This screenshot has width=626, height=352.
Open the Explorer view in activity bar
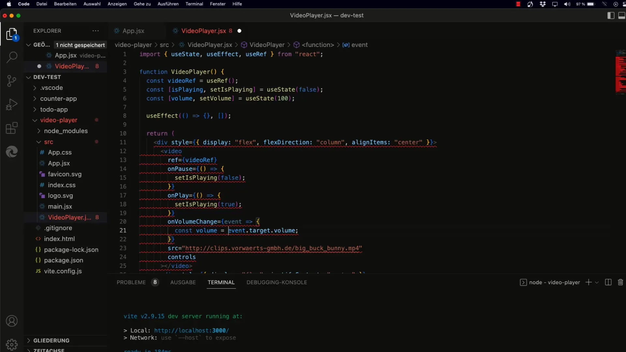click(12, 34)
